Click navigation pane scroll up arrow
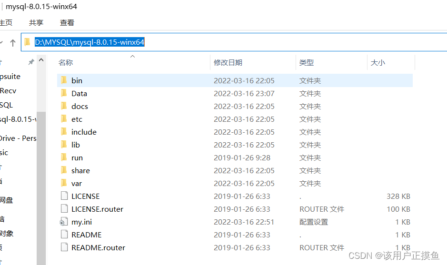The image size is (447, 265). coord(41,60)
